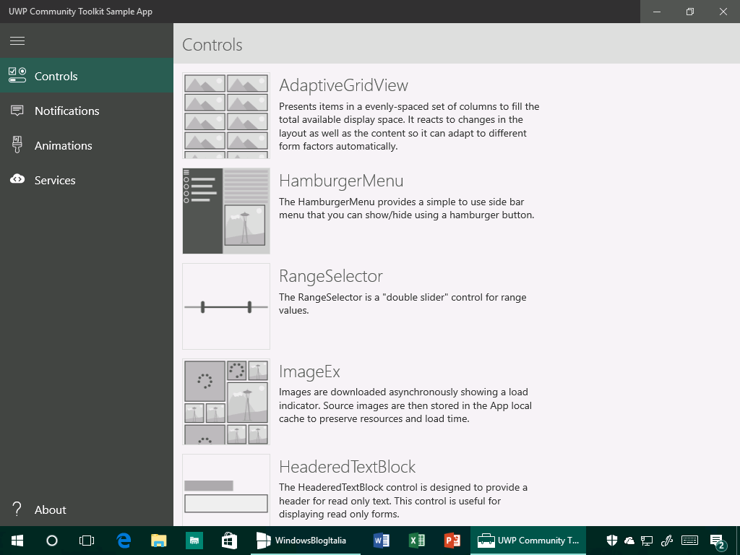Open the Action Center notifications icon
740x555 pixels.
tap(718, 541)
